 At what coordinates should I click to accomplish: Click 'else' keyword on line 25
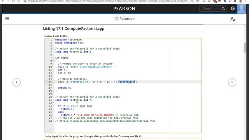(61, 112)
